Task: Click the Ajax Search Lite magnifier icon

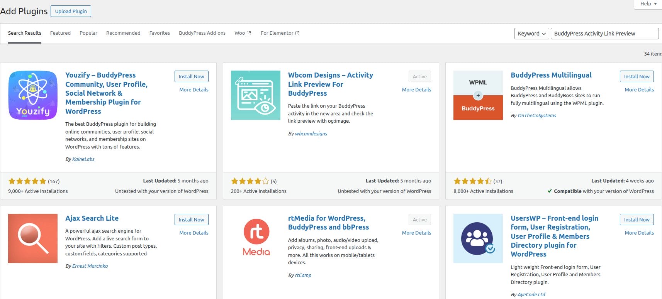Action: coord(33,238)
